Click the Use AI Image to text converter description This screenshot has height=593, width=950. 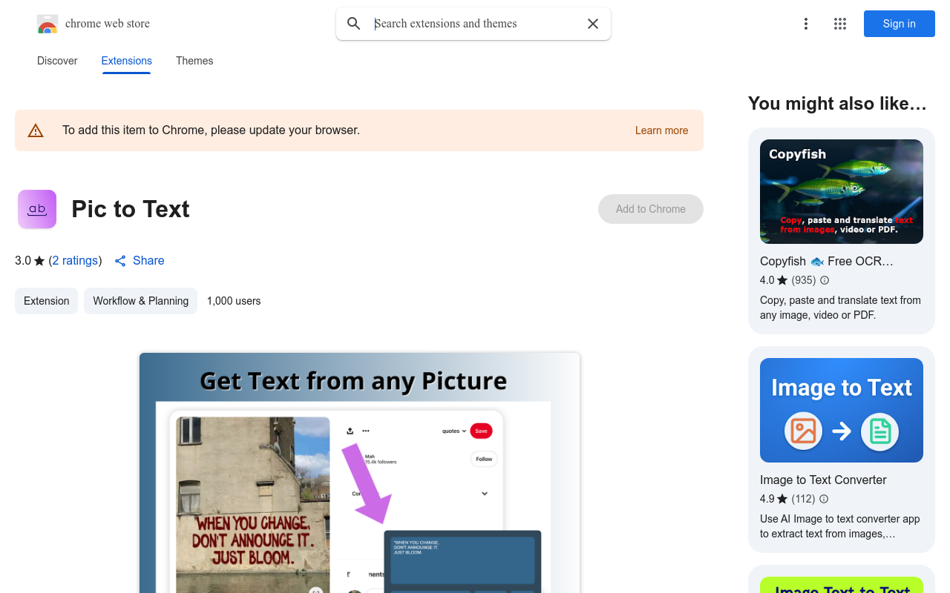click(x=839, y=526)
